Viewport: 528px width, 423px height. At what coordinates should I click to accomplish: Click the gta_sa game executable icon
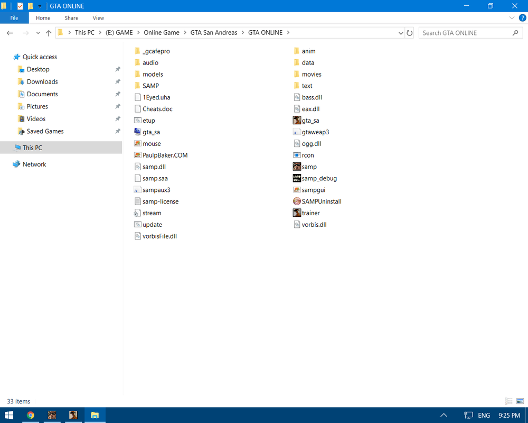297,121
